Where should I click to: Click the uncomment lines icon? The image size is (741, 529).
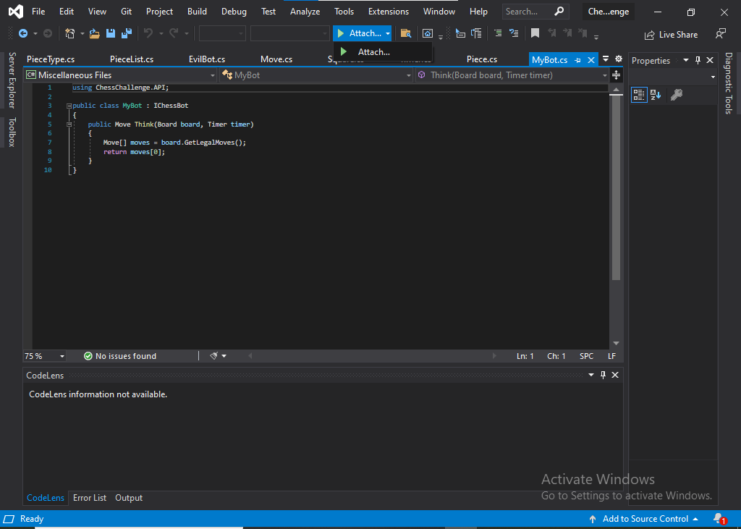pyautogui.click(x=514, y=33)
